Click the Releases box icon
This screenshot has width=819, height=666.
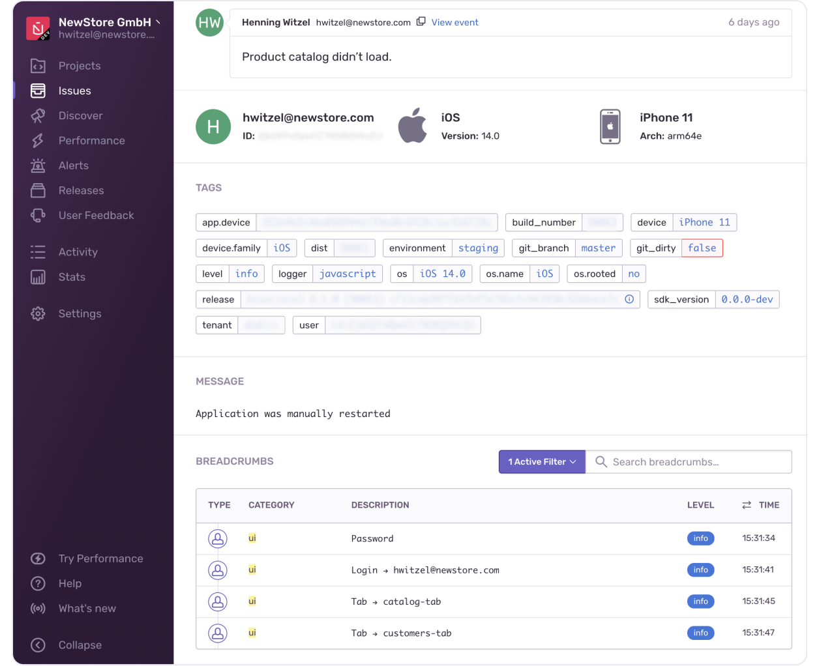38,190
